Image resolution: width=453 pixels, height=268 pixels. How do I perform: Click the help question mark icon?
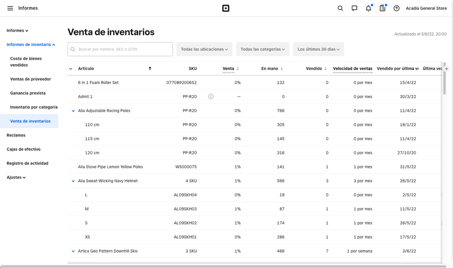coord(396,8)
